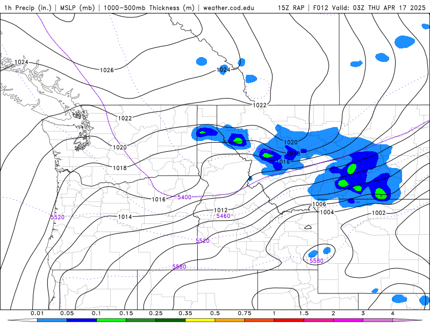Click the 1020 isobar label inside the precipitation area
This screenshot has width=430, height=323.
(x=291, y=142)
